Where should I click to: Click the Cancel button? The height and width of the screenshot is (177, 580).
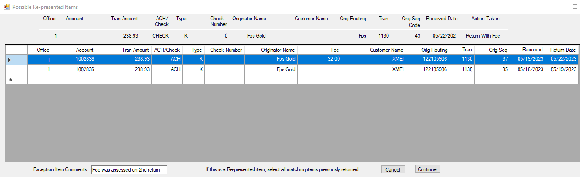(393, 169)
